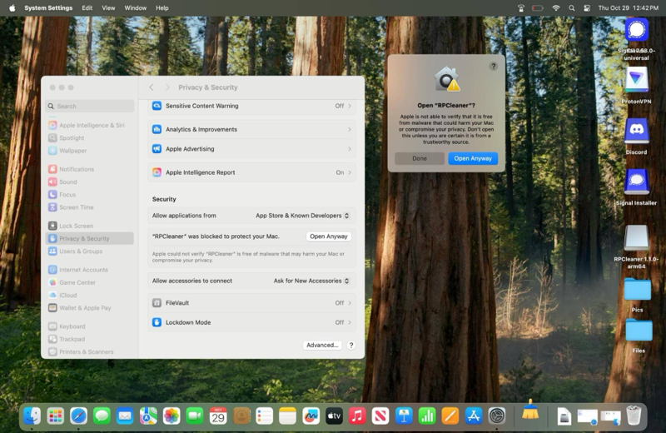Click the Wi-Fi icon in menu bar
Screen dimensions: 666x433
coord(555,7)
